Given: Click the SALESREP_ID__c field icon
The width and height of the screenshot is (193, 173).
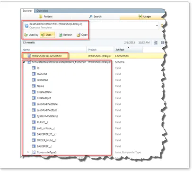Looking at the screenshot, I should pos(34,134).
